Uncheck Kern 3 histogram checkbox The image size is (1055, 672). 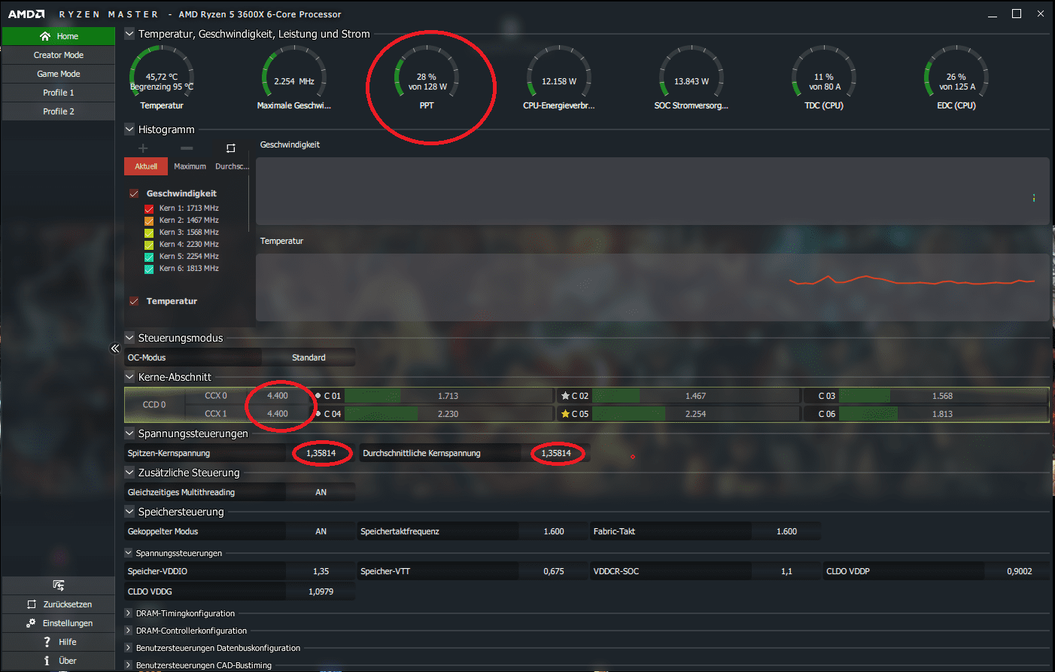[x=149, y=233]
